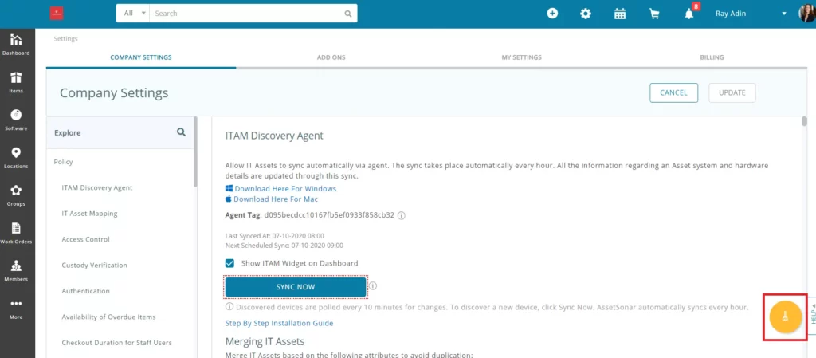Click info icon beside Agent Tag

point(402,215)
